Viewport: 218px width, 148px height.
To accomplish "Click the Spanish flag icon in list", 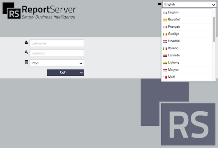I will pyautogui.click(x=165, y=20).
